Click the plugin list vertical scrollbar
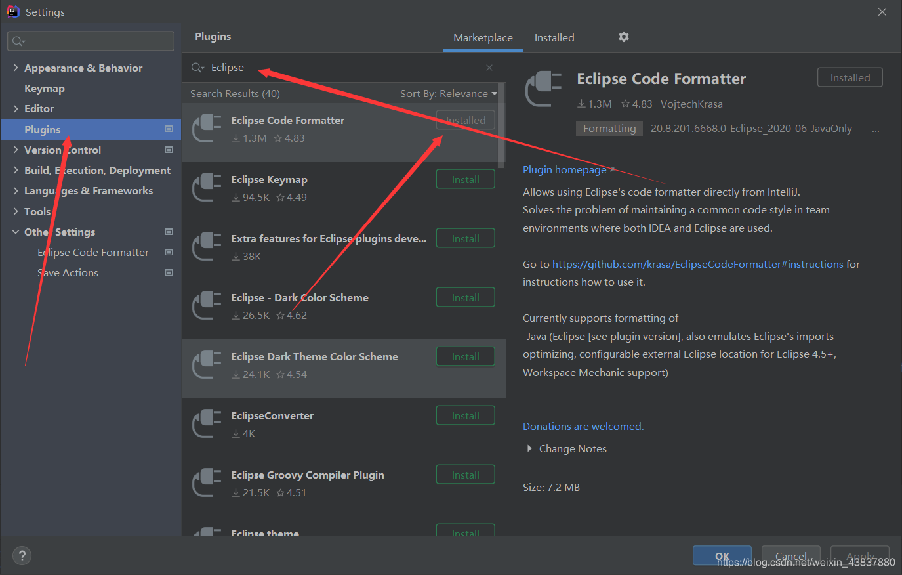Viewport: 902px width, 575px height. pyautogui.click(x=501, y=125)
